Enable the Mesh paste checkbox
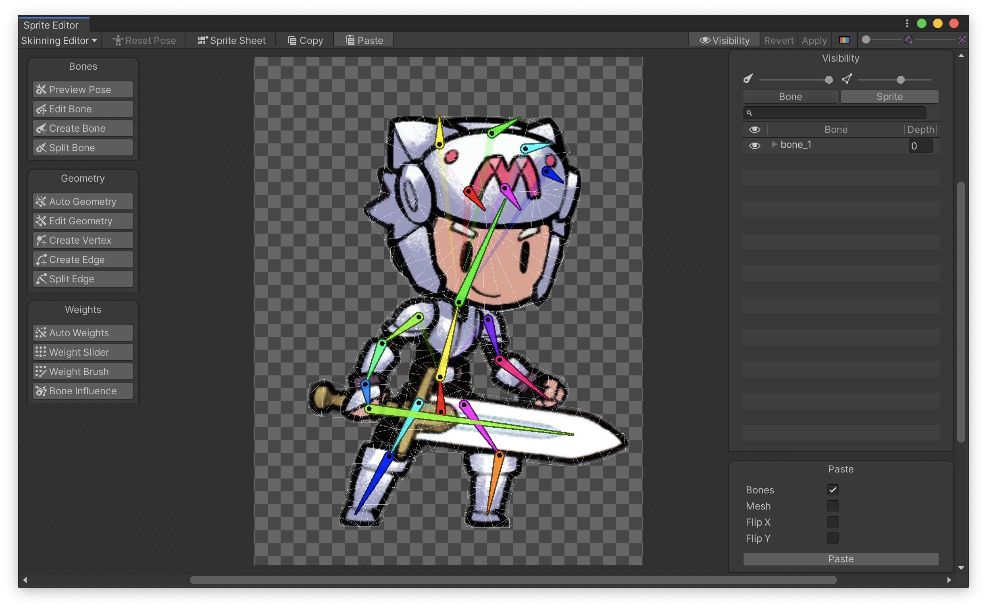The width and height of the screenshot is (987, 609). pos(833,506)
